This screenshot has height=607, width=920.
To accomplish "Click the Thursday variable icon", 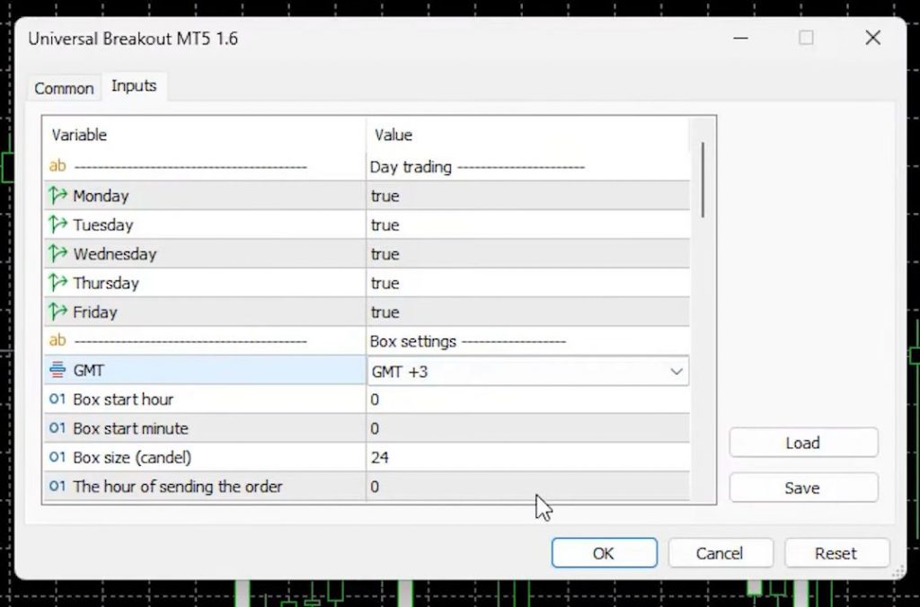I will coord(57,283).
